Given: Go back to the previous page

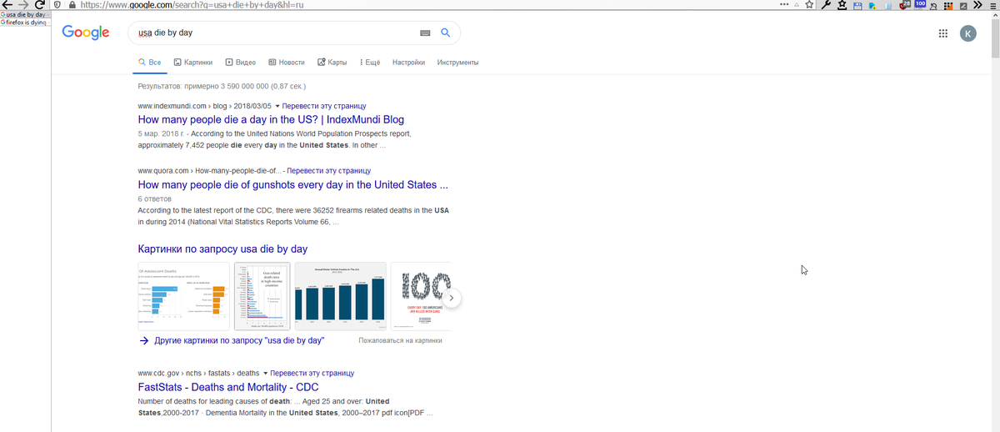Looking at the screenshot, I should (7, 5).
